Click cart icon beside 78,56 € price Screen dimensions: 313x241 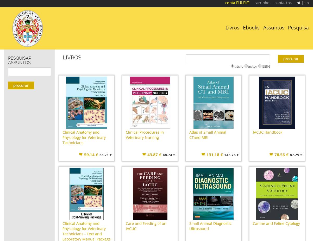click(271, 155)
